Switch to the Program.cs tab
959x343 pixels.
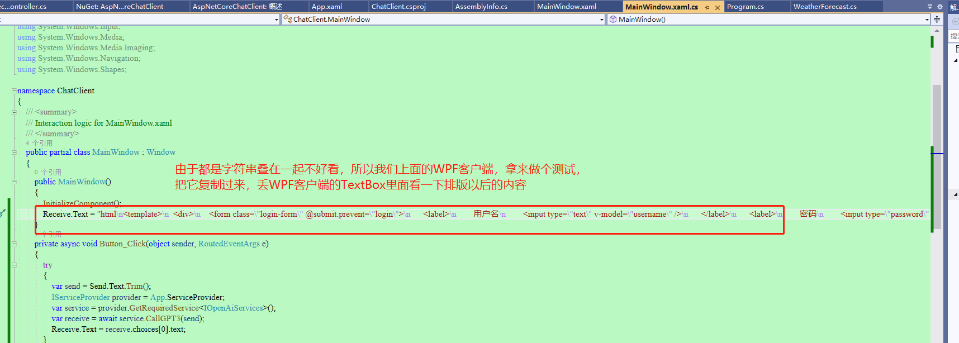(x=745, y=7)
